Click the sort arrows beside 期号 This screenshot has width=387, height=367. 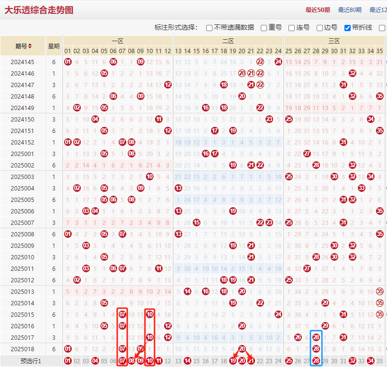pyautogui.click(x=30, y=46)
